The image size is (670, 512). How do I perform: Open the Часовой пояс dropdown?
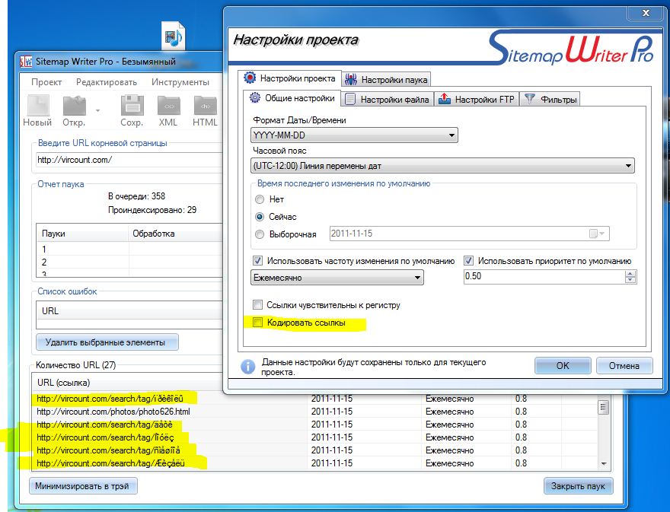click(442, 166)
